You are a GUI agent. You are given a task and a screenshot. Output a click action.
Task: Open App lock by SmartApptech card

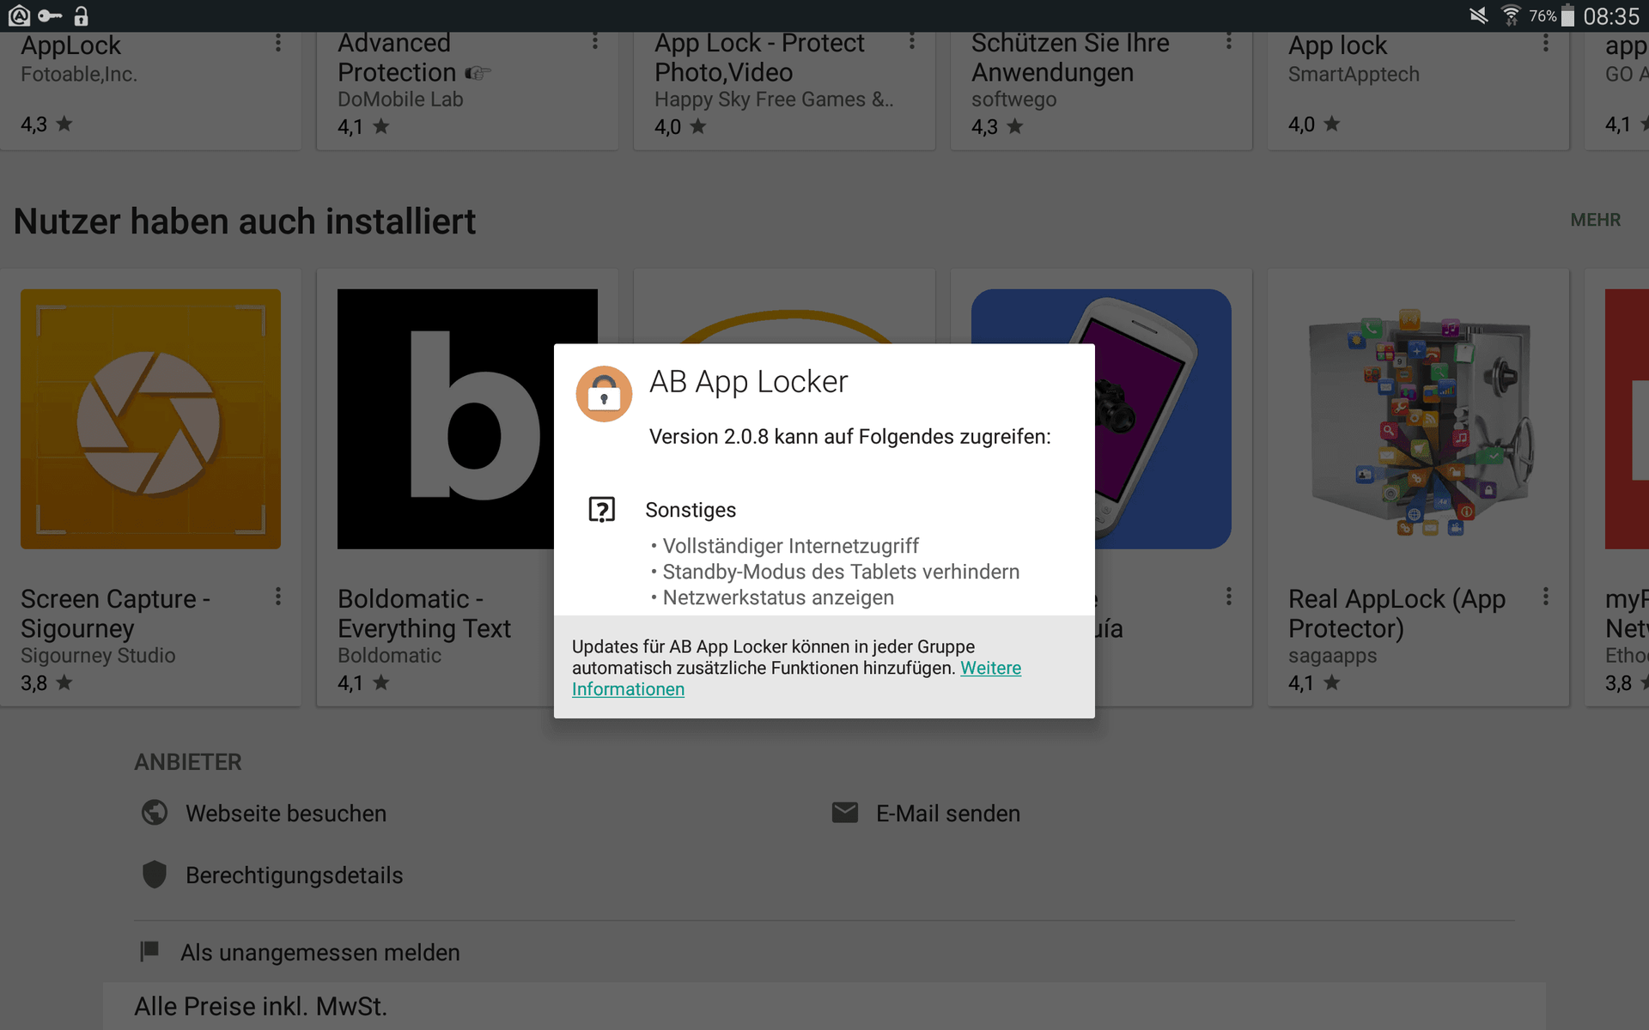click(x=1418, y=90)
